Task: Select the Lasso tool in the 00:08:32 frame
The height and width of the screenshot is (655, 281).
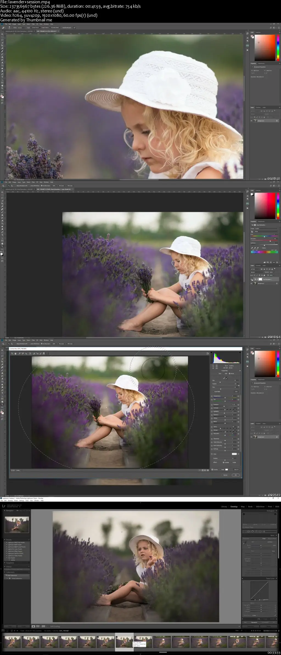Action: pos(2,40)
